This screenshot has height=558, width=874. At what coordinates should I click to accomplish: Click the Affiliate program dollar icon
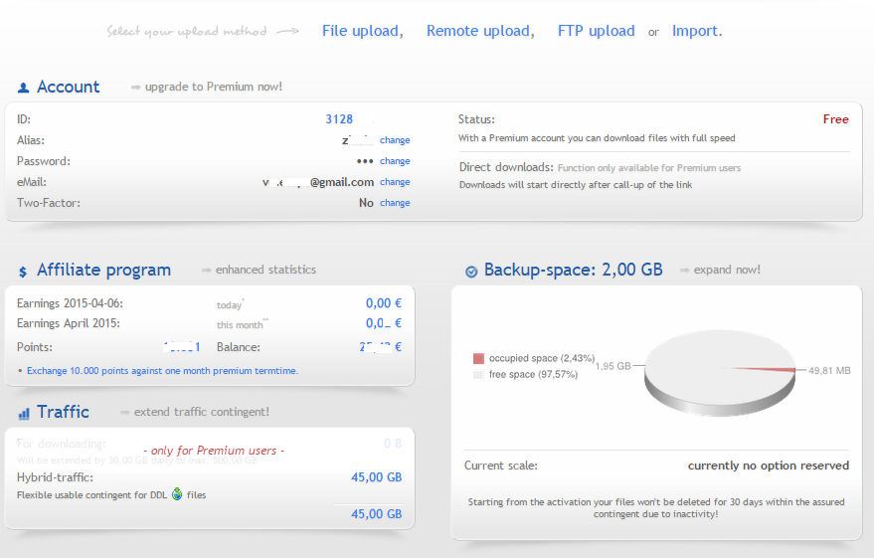23,272
